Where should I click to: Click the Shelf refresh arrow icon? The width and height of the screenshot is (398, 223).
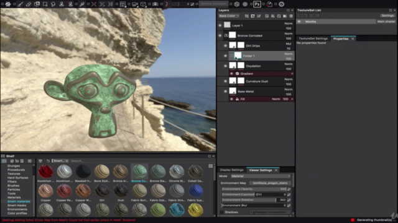[x=48, y=161]
